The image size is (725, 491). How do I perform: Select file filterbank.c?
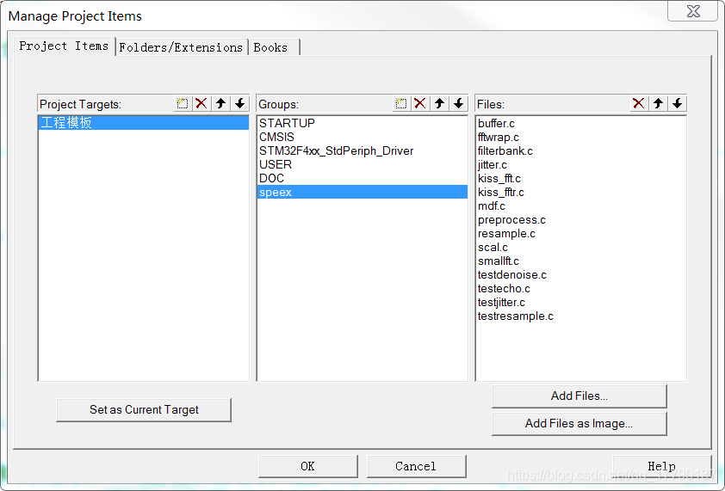(580, 151)
